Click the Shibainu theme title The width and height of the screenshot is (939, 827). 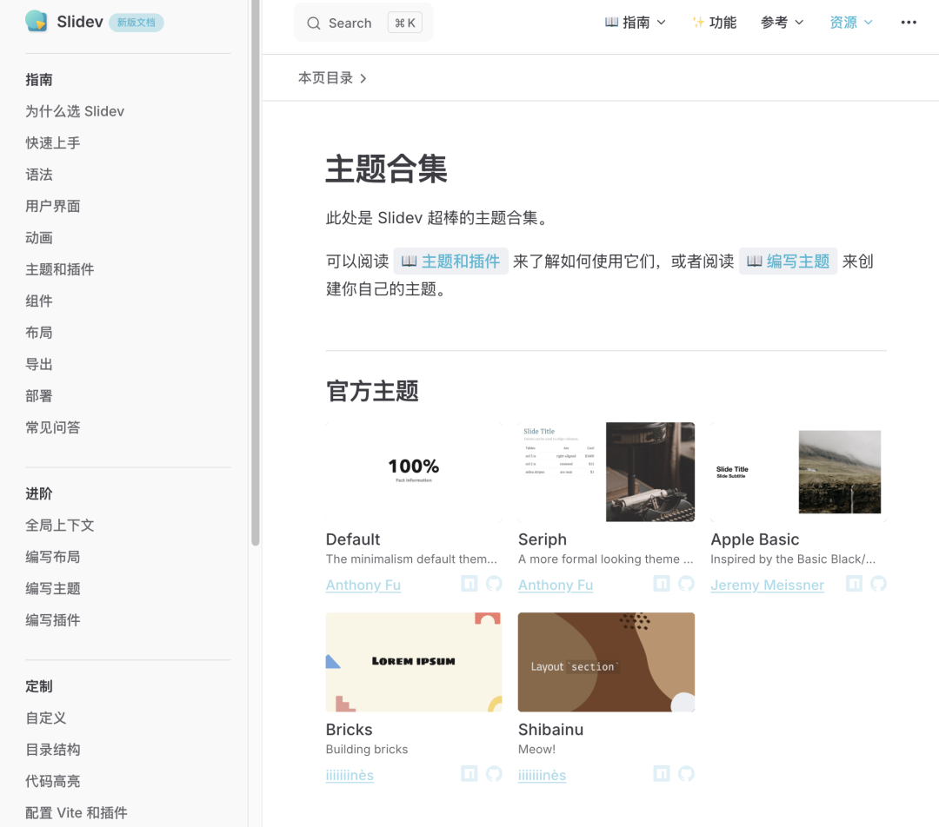click(550, 730)
